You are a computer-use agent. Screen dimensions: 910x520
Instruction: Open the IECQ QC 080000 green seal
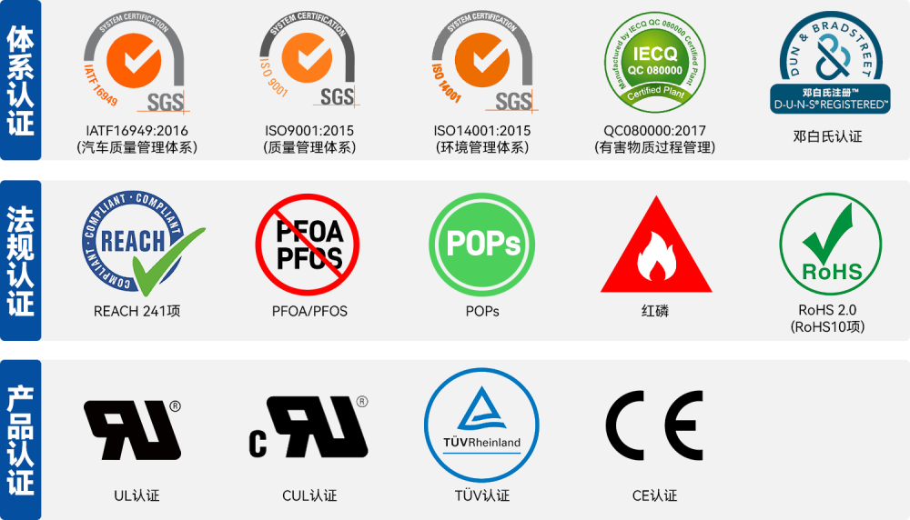tap(654, 62)
